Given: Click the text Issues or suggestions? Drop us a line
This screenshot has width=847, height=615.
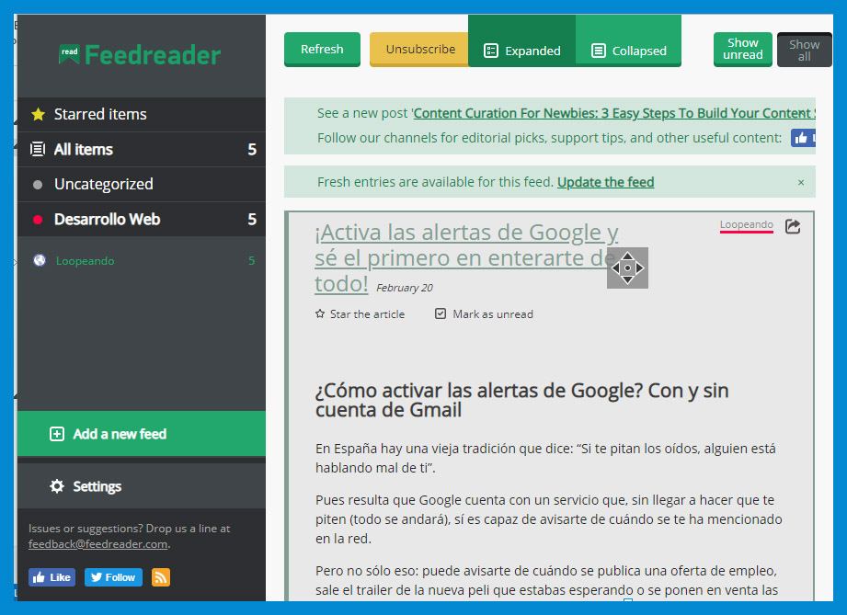Looking at the screenshot, I should click(x=129, y=529).
